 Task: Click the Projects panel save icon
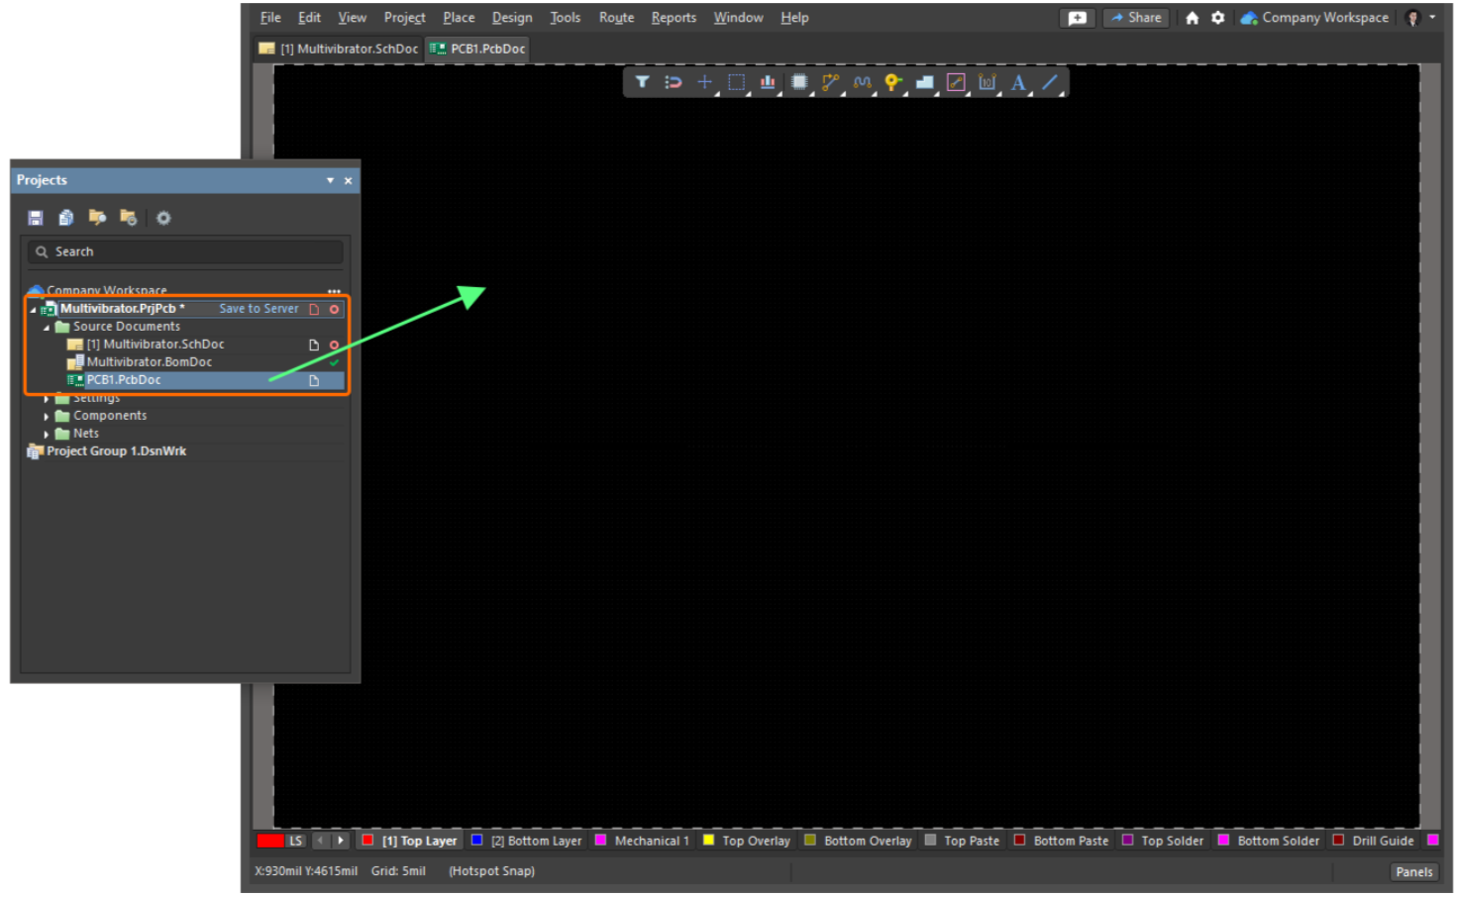click(x=36, y=218)
